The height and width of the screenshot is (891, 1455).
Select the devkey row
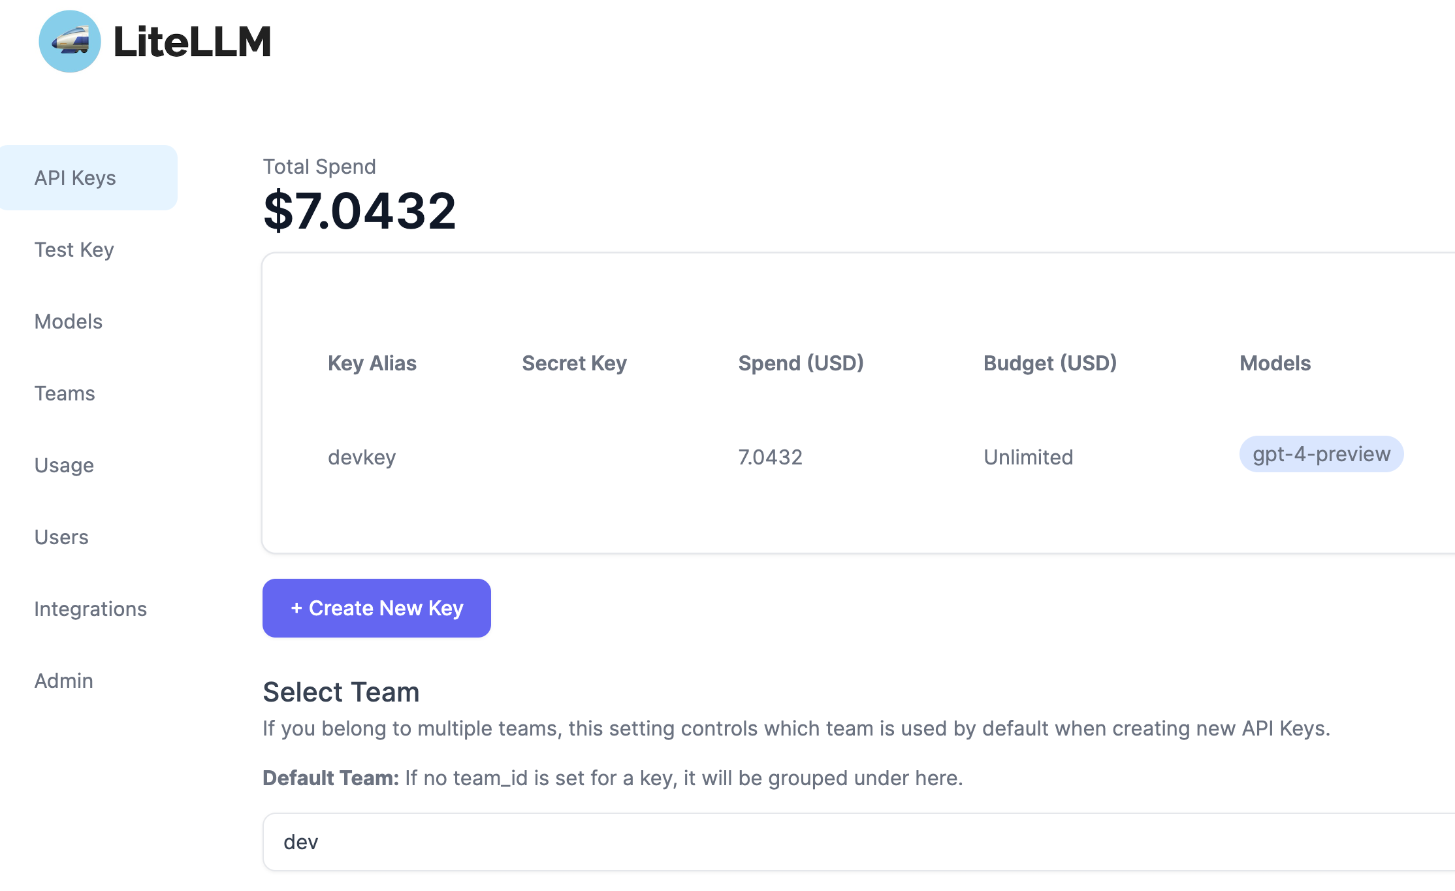pyautogui.click(x=362, y=457)
